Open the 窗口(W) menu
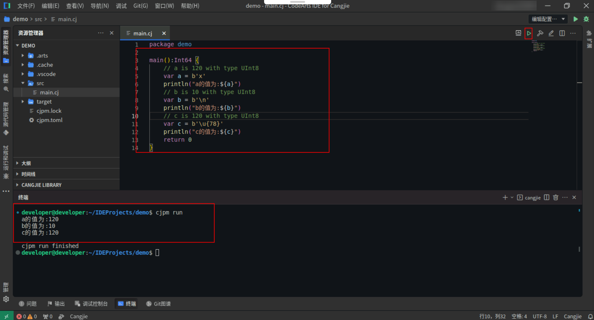The image size is (594, 320). 164,6
